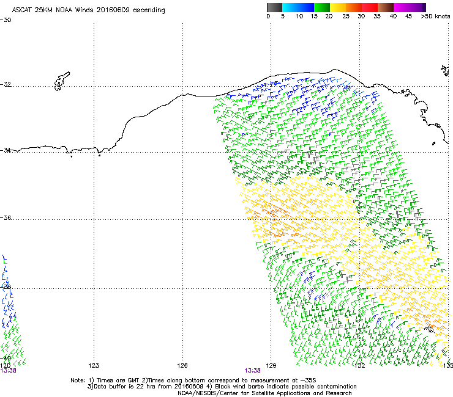Screen dimensions: 453x397
Task: Click the longitude axis label "129"
Action: coord(271,366)
